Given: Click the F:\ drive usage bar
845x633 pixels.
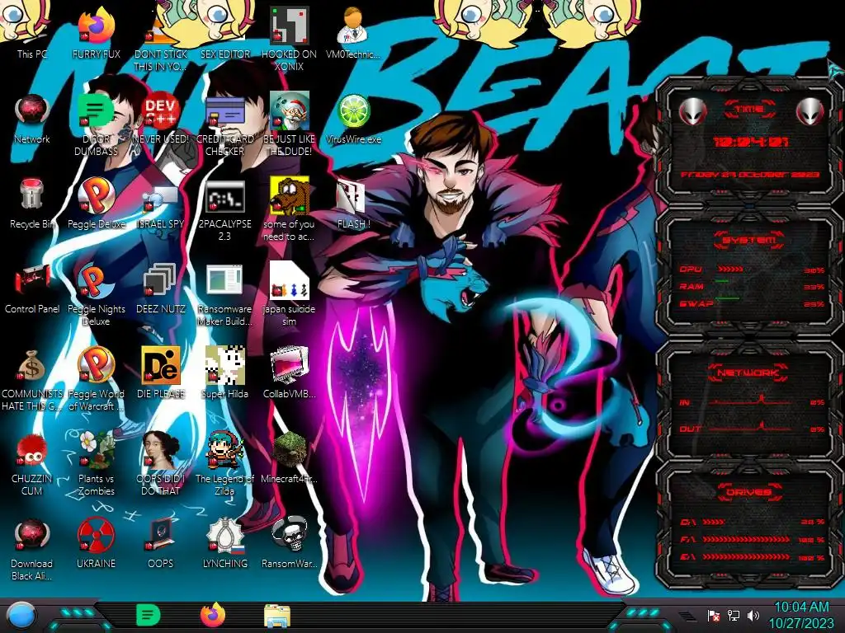Looking at the screenshot, I should click(748, 539).
